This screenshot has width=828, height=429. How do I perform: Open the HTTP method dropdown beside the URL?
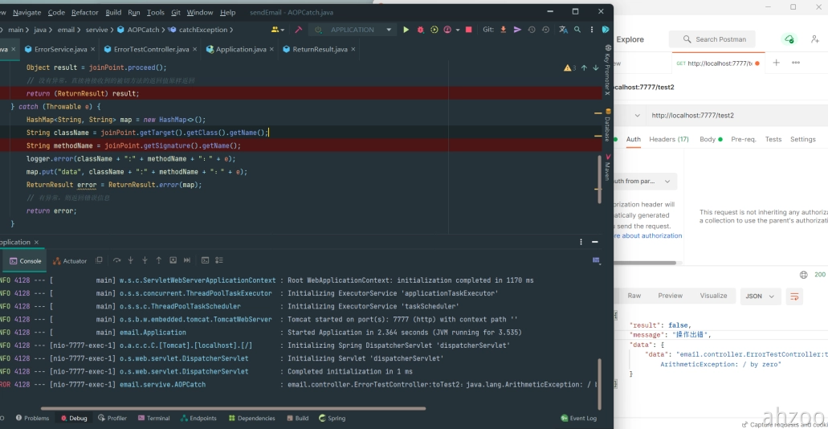point(637,116)
